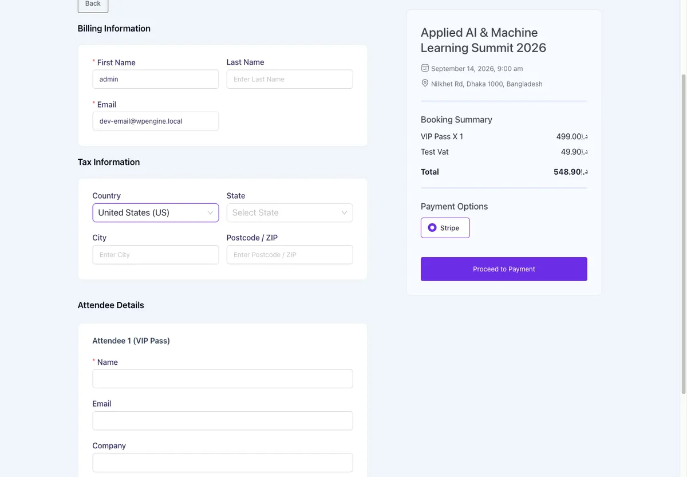Click the 'Last Name' field label
Image resolution: width=687 pixels, height=477 pixels.
click(x=245, y=62)
